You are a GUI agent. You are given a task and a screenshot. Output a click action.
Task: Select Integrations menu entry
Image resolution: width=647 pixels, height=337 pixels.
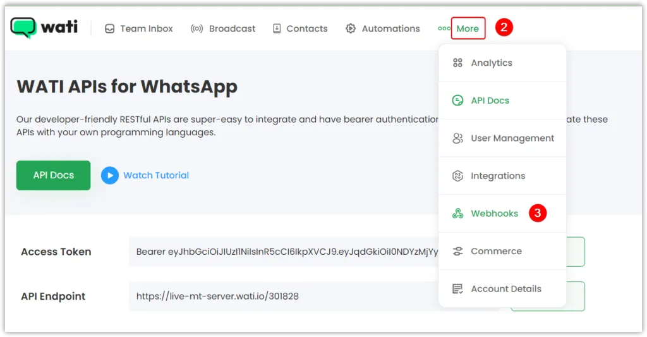[x=502, y=176]
